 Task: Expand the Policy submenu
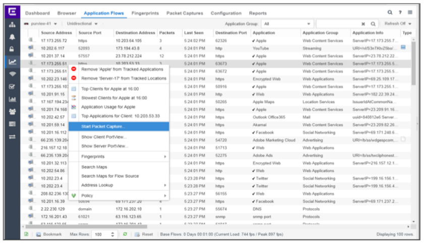(x=165, y=195)
